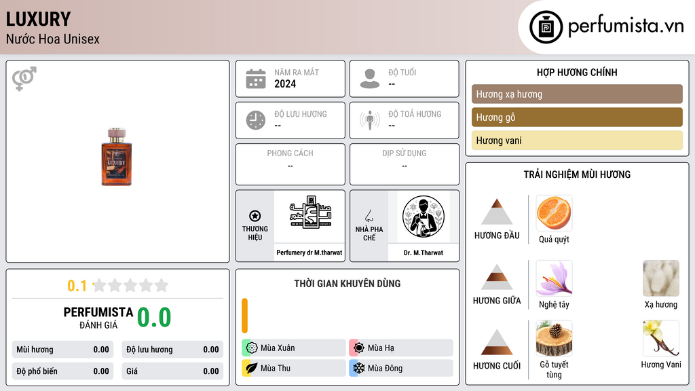695x391 pixels.
Task: Follow the Perfumery dr M.tharwat brand link
Action: 309,253
